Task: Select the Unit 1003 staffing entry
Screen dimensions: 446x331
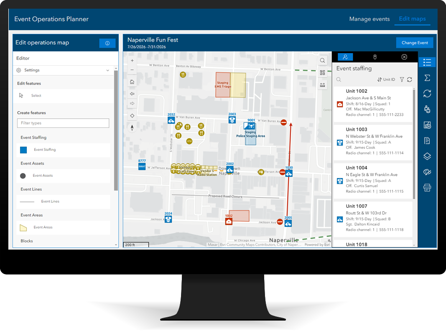Action: coord(373,141)
